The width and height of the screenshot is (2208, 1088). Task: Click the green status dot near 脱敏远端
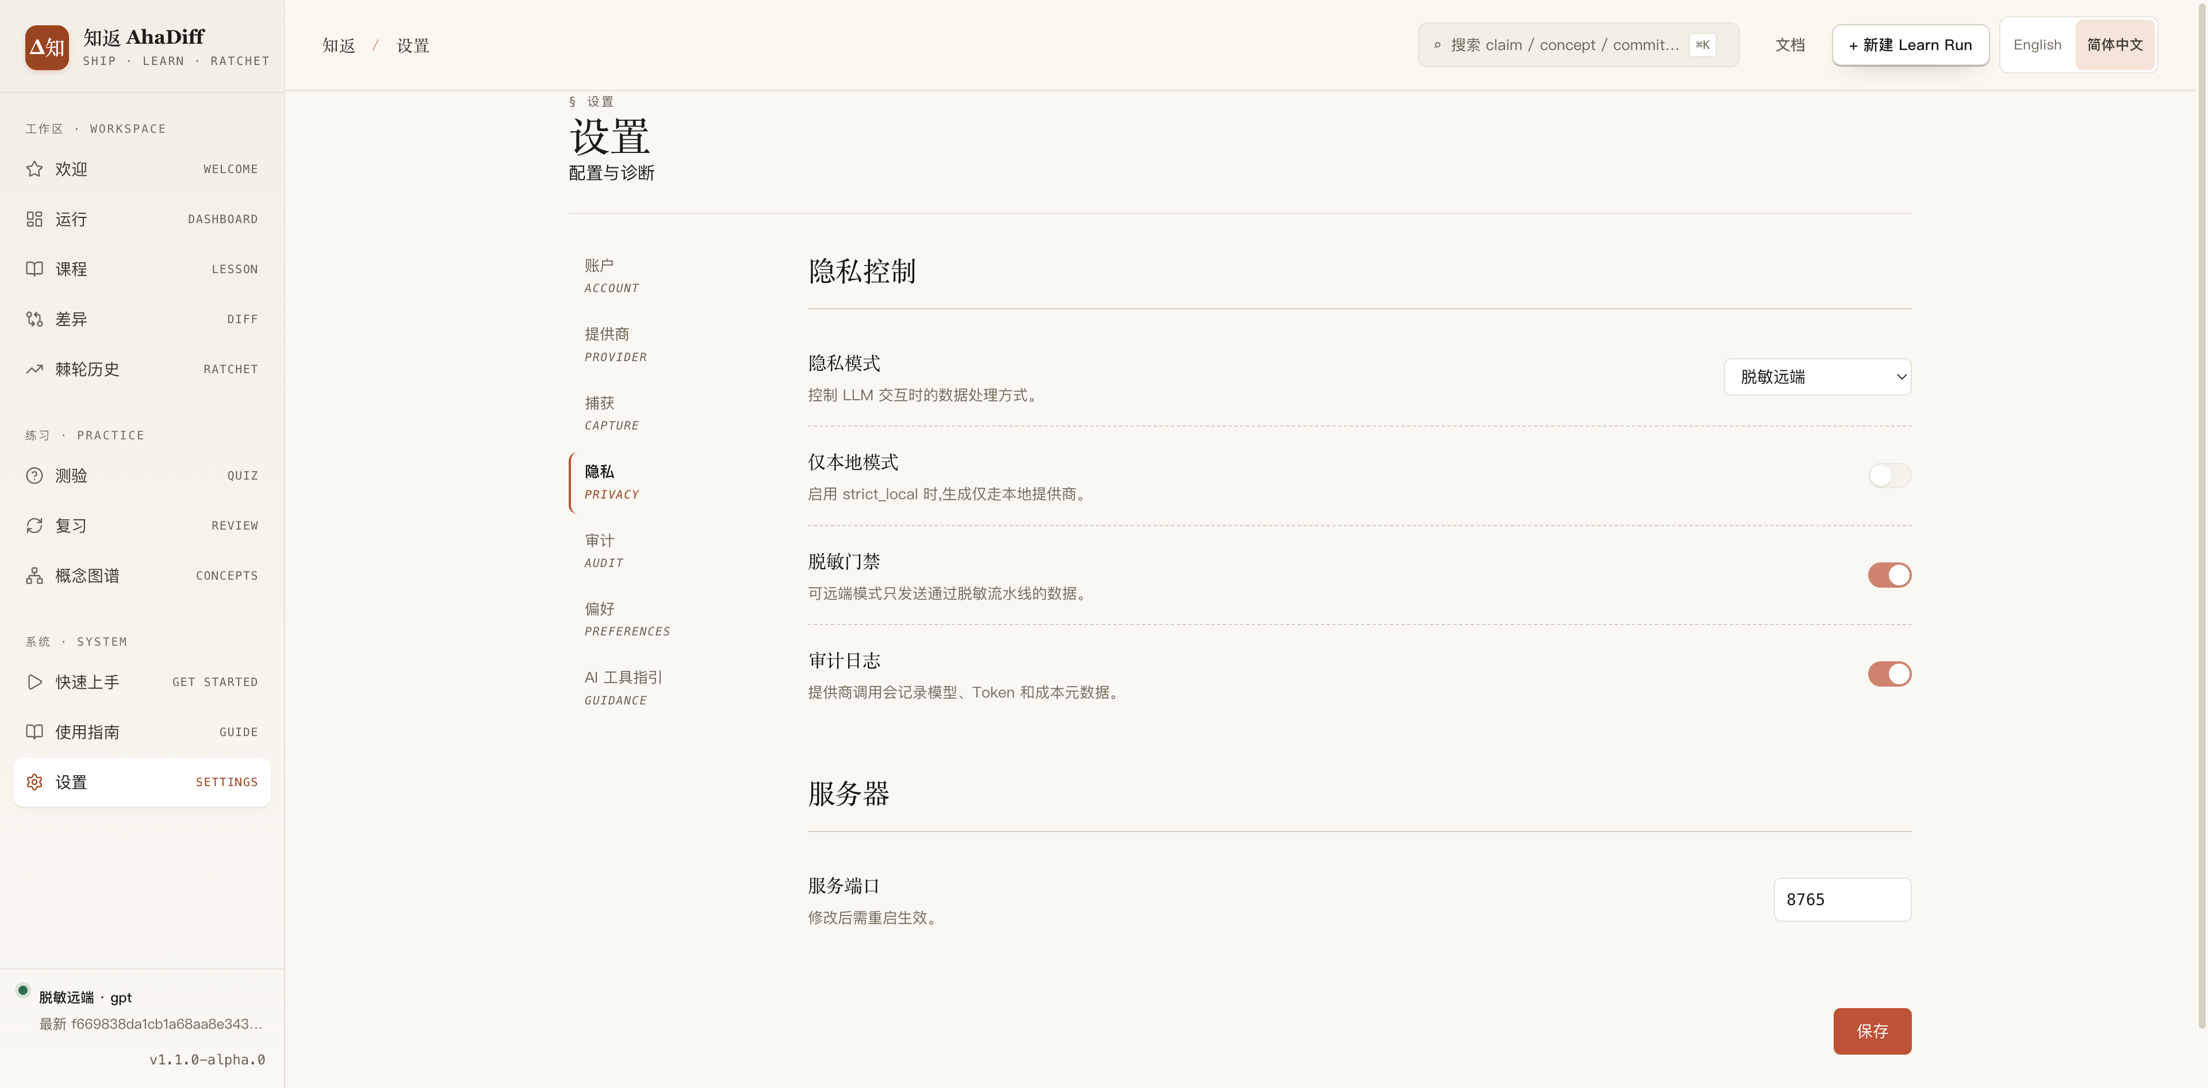[23, 990]
